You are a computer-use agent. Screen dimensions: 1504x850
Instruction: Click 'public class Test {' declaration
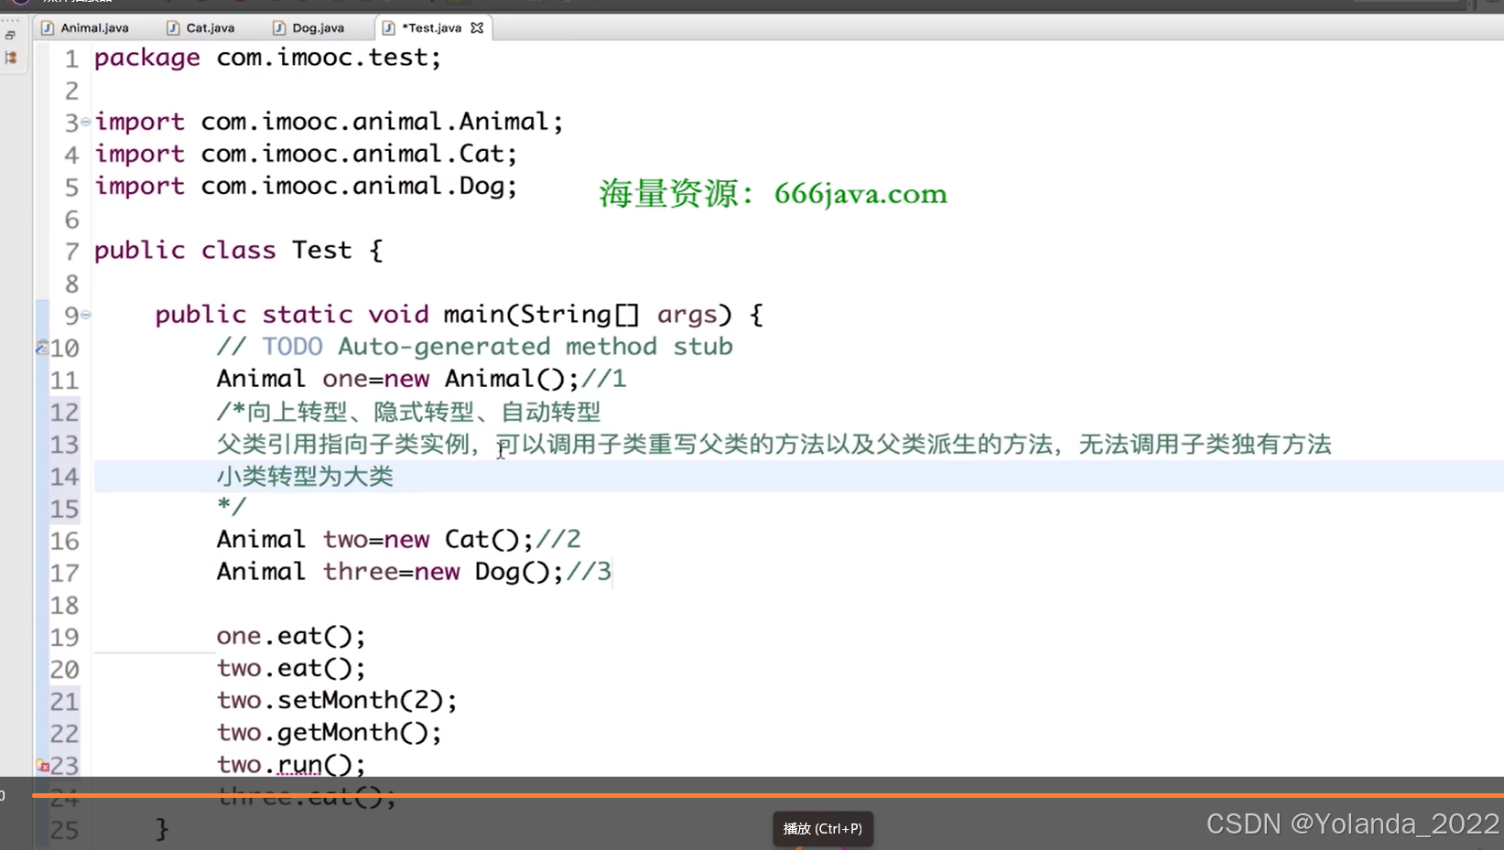(238, 251)
